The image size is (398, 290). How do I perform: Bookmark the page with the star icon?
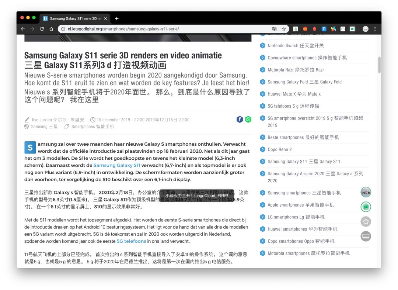pyautogui.click(x=284, y=28)
